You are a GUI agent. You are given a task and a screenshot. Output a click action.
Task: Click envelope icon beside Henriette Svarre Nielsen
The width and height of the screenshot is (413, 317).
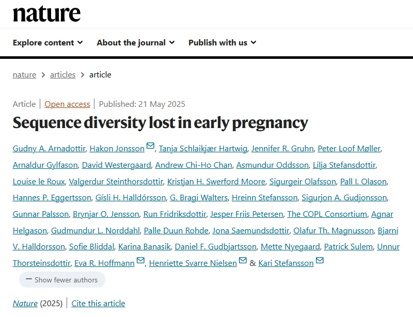(243, 261)
